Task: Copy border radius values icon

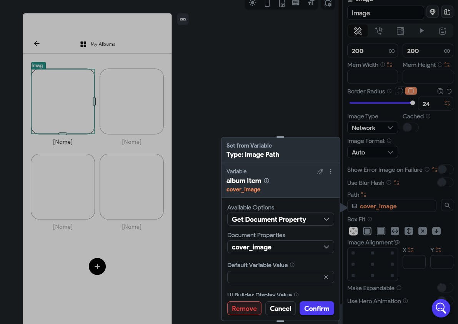Action: 440,91
